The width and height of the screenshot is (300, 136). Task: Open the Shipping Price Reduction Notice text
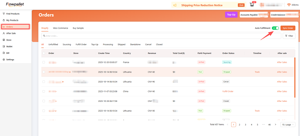click(x=202, y=5)
